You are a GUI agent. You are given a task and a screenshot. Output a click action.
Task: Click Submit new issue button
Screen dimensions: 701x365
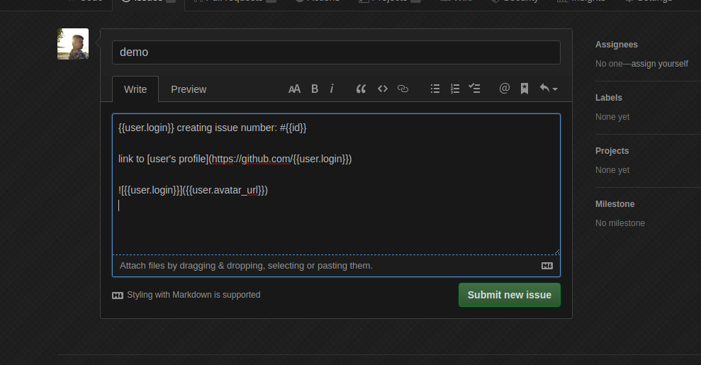tap(509, 295)
